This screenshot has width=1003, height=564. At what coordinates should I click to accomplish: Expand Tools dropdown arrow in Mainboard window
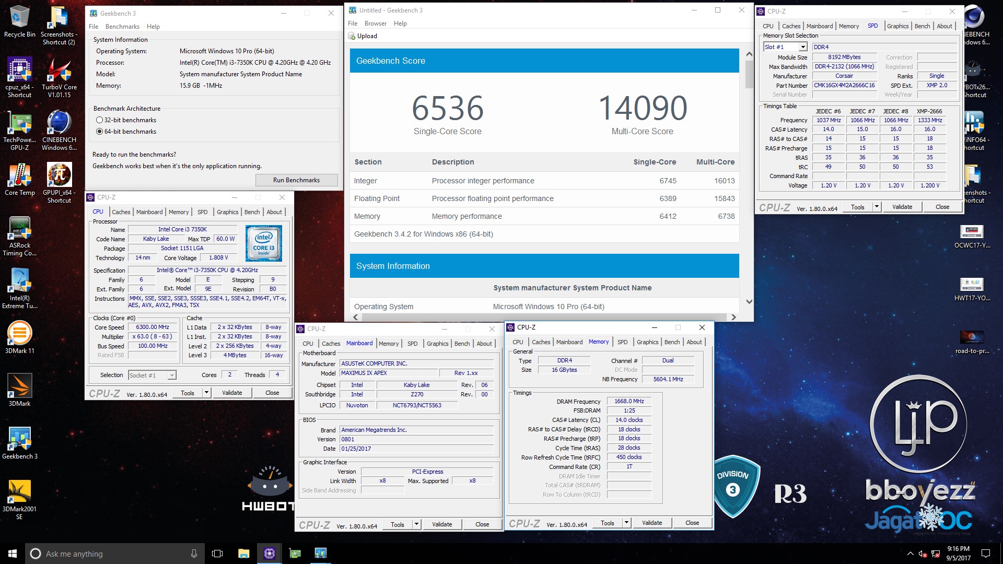416,524
